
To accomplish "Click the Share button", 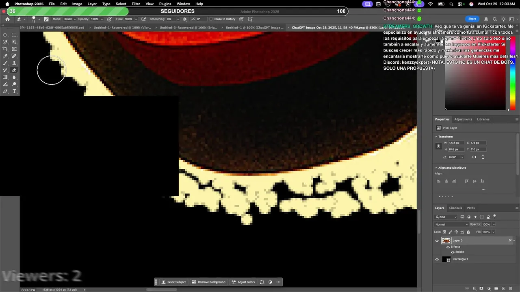I will pyautogui.click(x=472, y=19).
